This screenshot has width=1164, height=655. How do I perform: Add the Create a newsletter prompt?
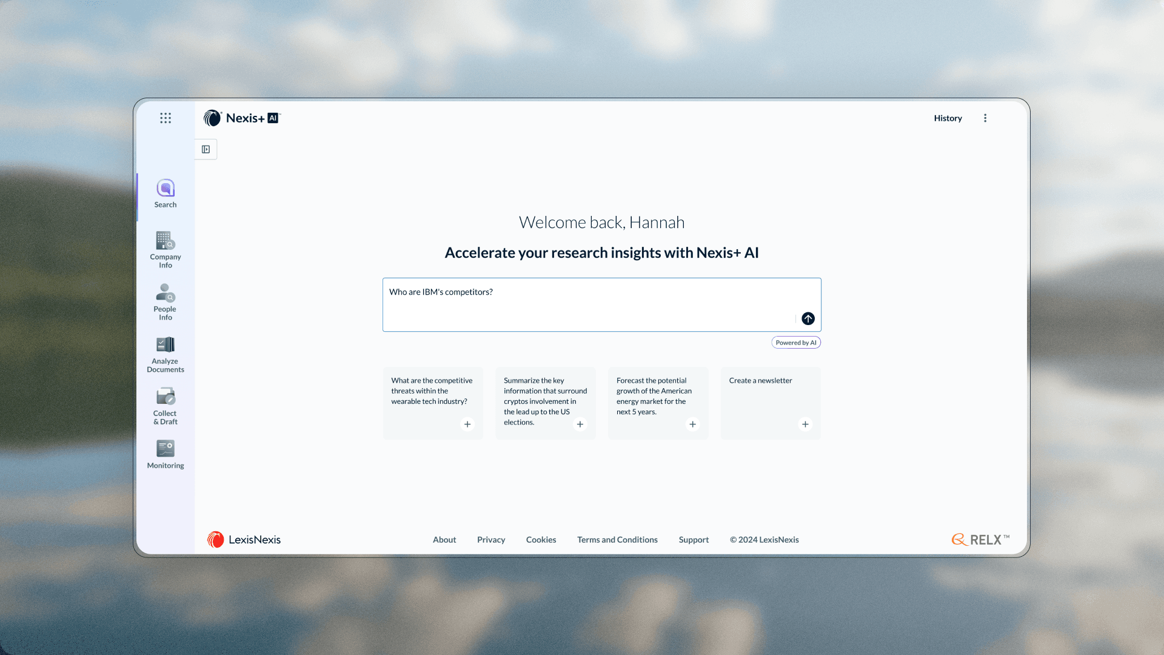(806, 424)
